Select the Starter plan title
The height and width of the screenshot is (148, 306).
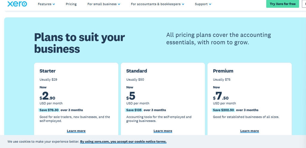pos(48,71)
